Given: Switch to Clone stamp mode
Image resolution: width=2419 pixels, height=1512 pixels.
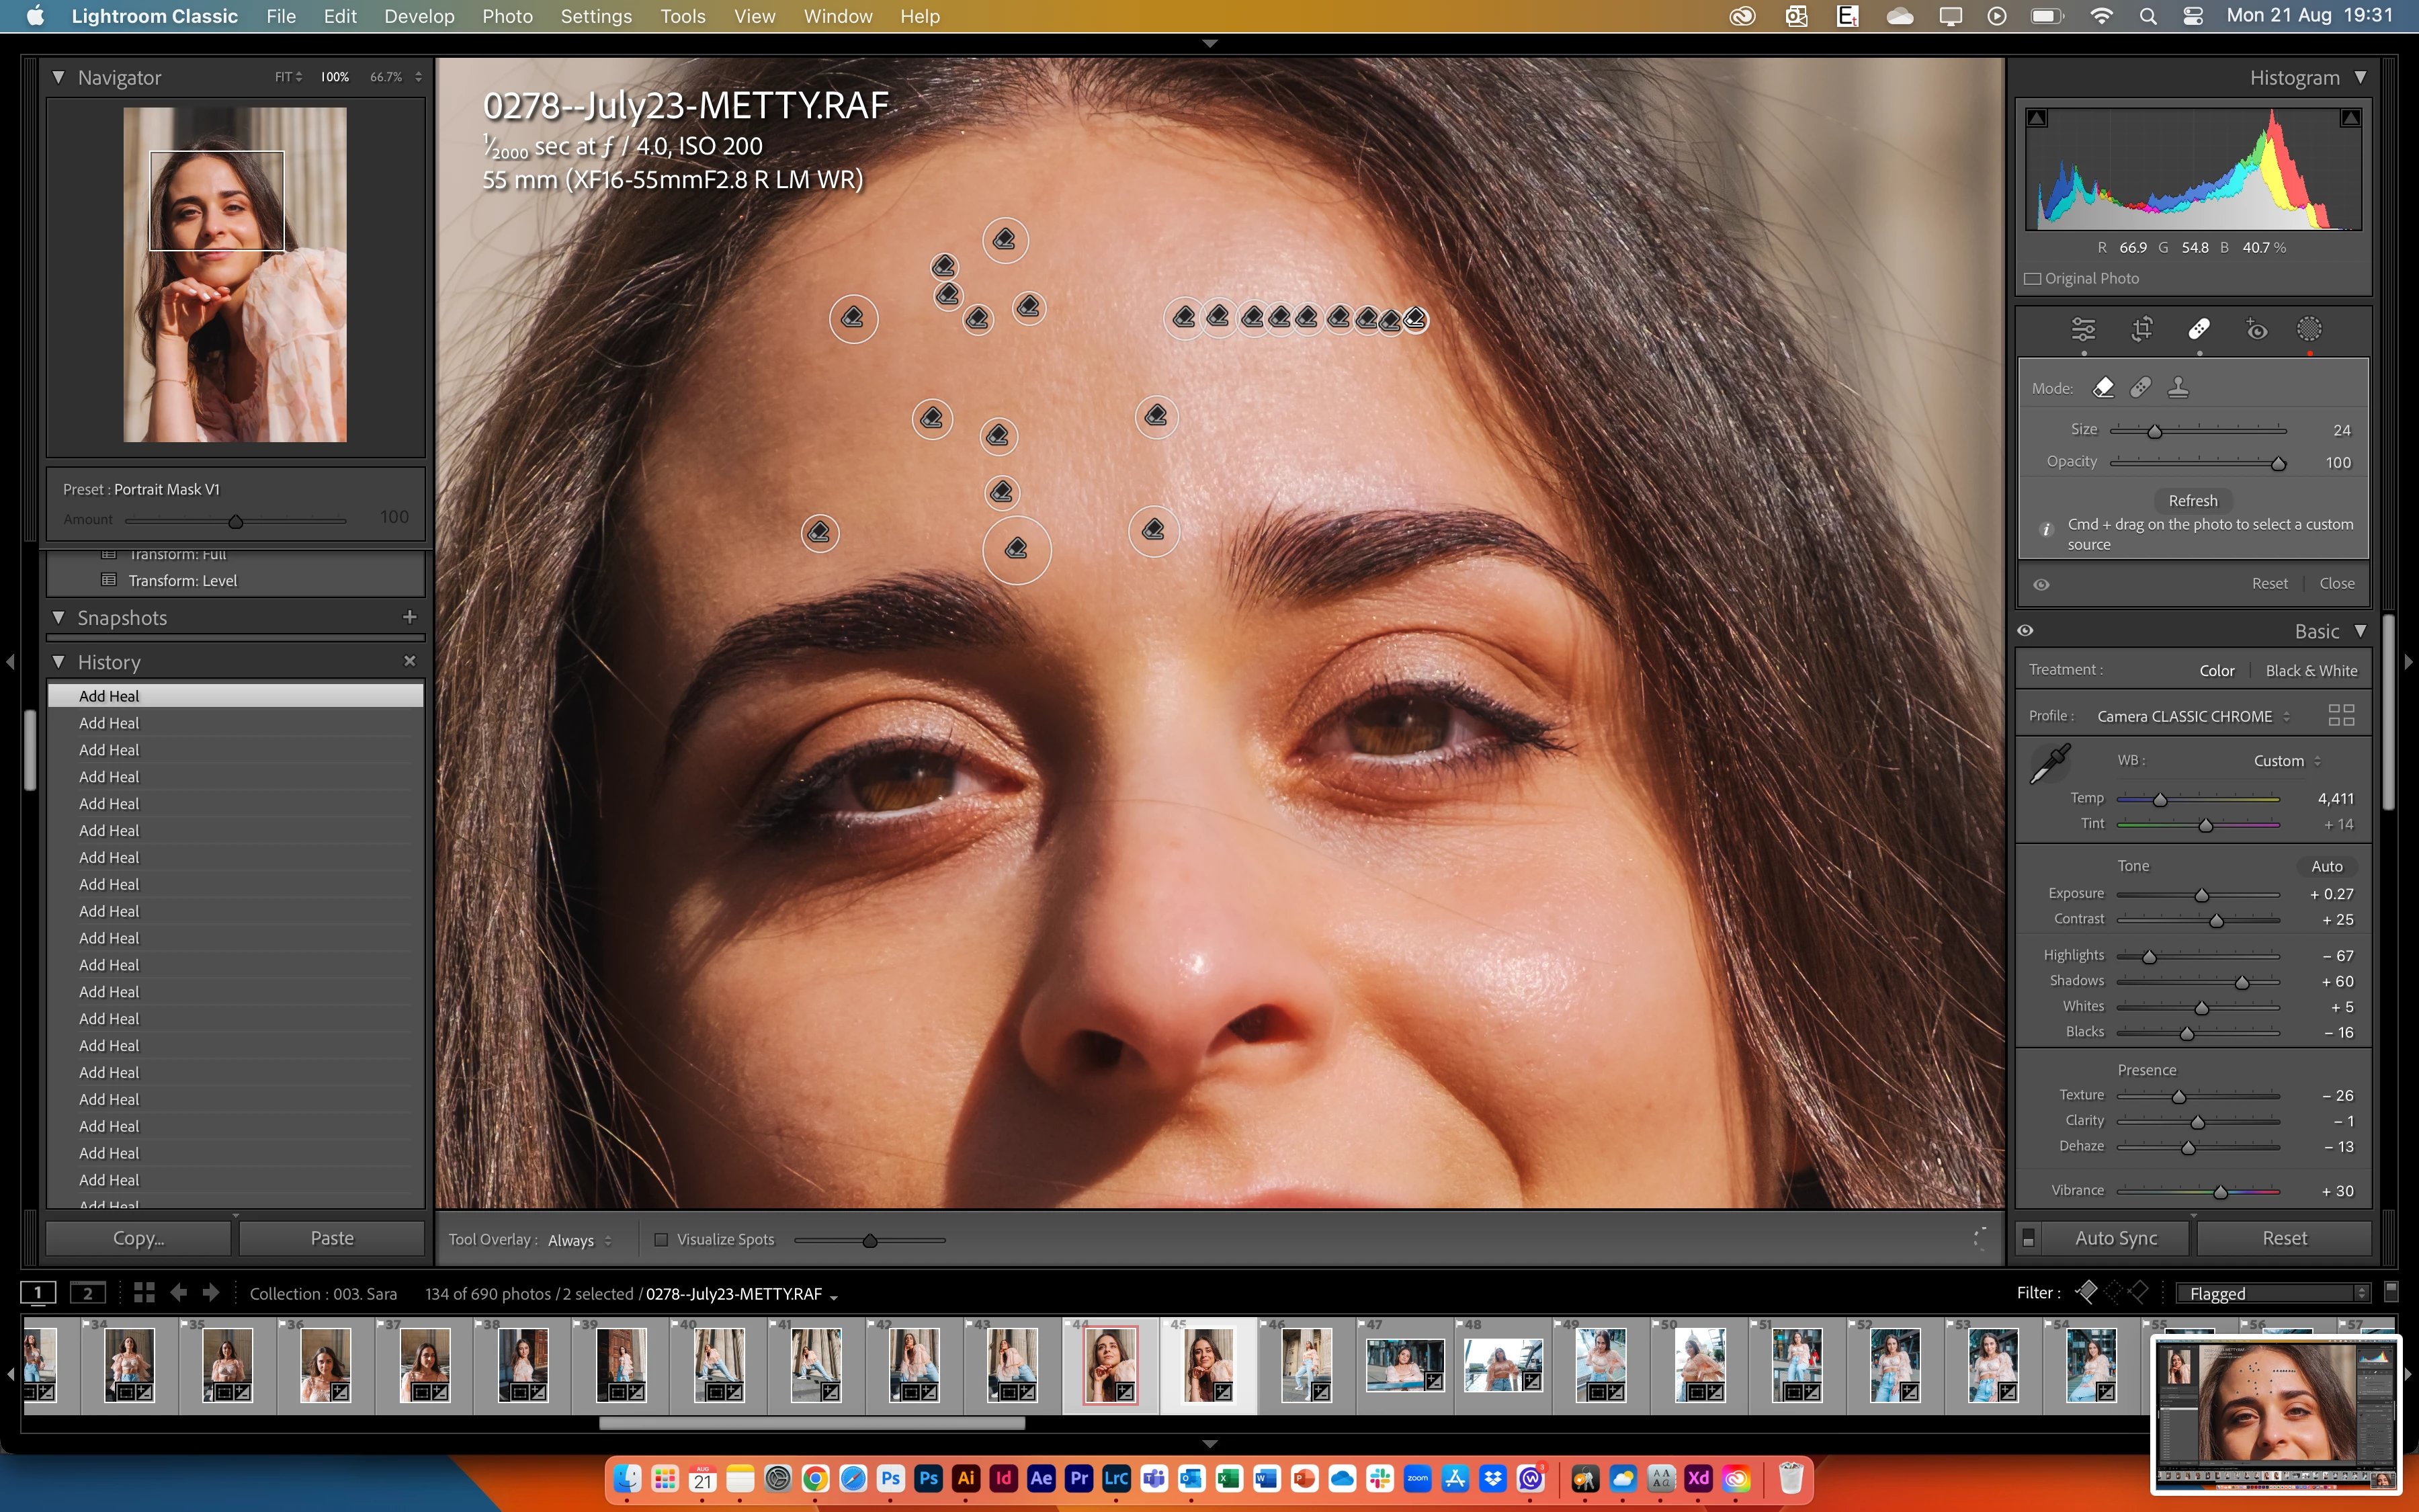Looking at the screenshot, I should [2178, 387].
